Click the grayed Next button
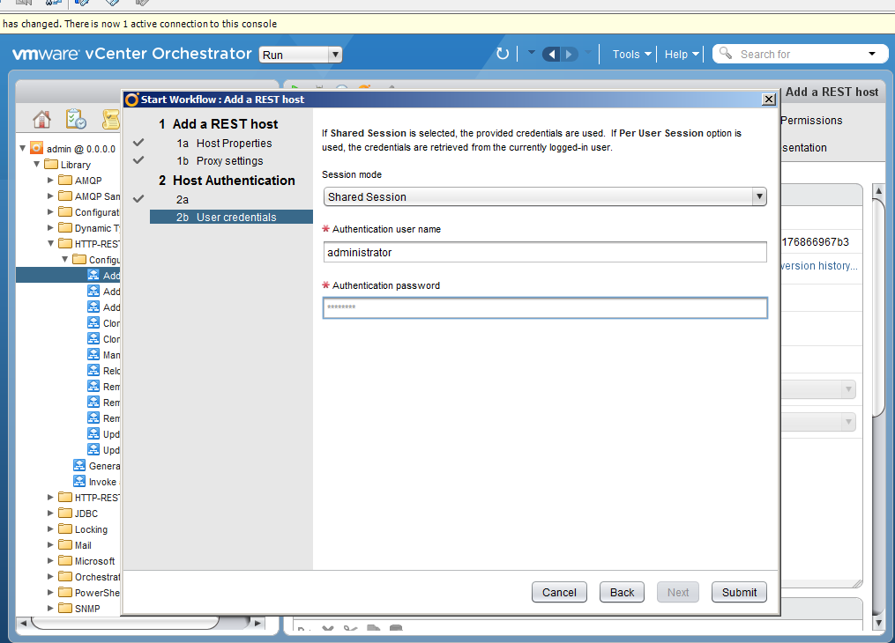Screen dimensions: 895x643 678,592
